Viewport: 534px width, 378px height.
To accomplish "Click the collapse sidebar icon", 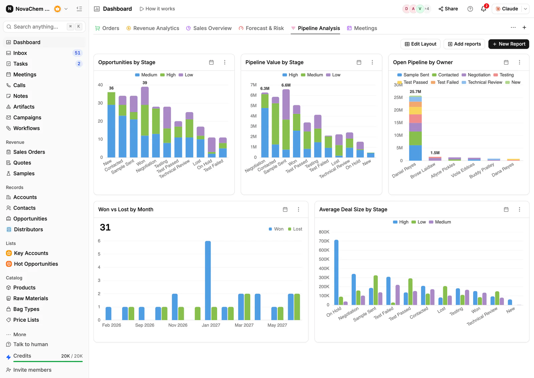I will click(79, 9).
